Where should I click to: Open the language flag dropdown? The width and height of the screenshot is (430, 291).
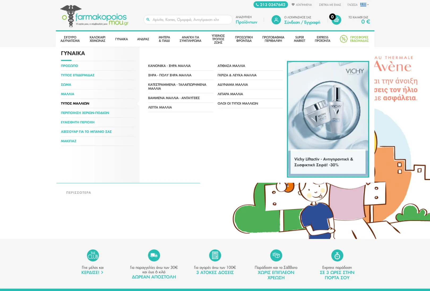pos(364,5)
